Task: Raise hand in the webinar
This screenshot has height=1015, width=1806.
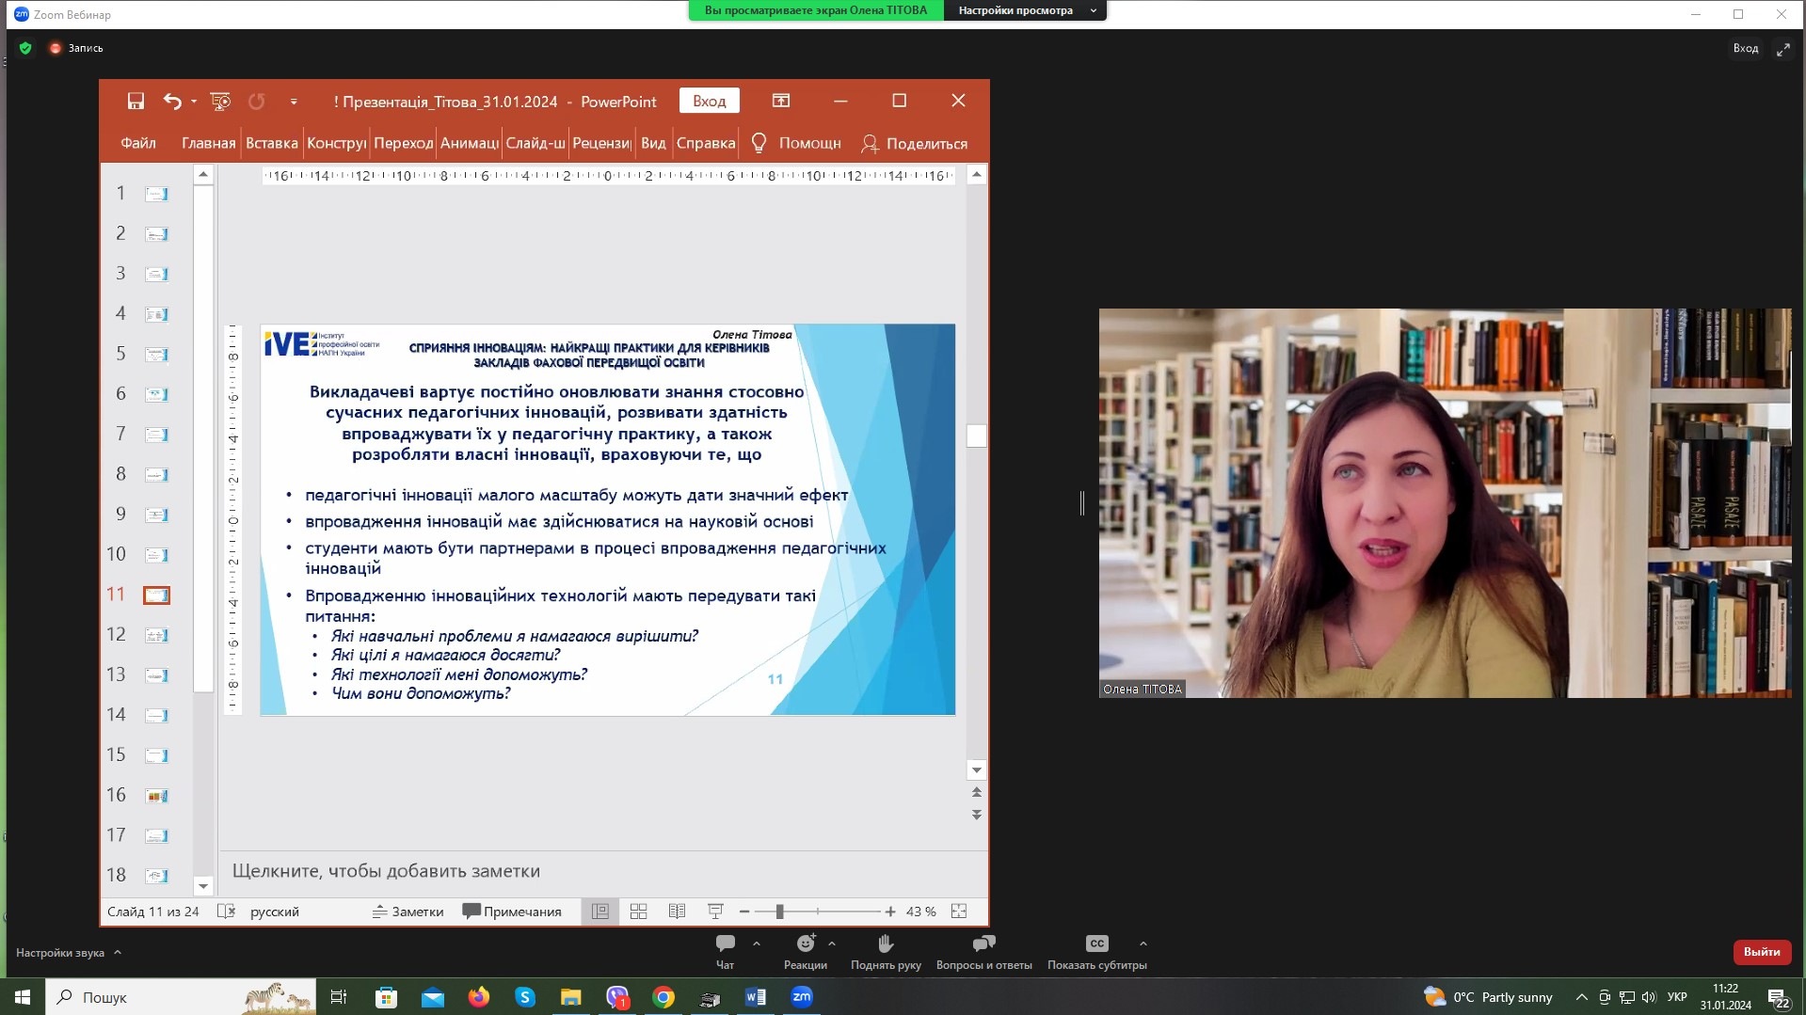Action: point(885,944)
